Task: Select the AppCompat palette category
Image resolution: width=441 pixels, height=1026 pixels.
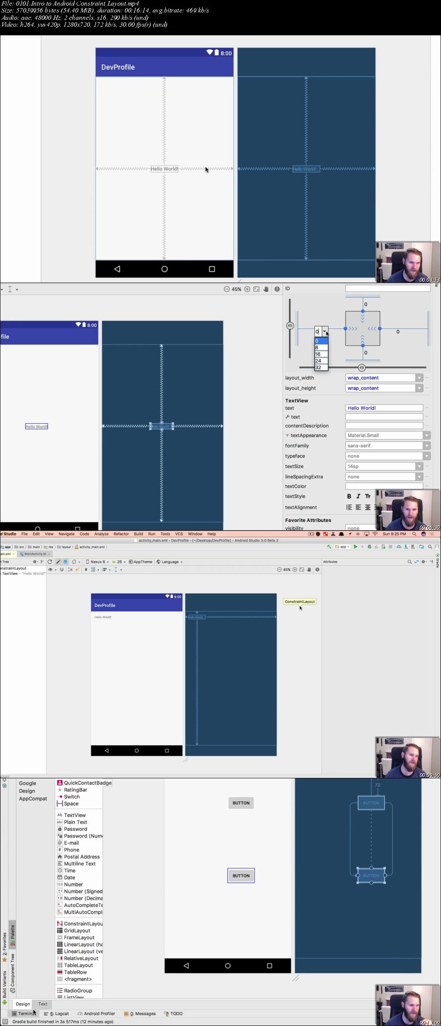Action: [x=33, y=799]
